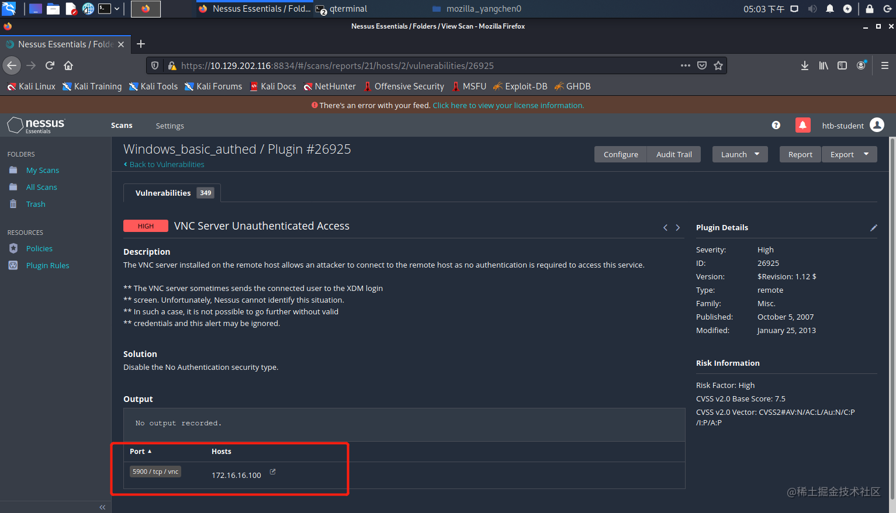896x513 pixels.
Task: Open the notifications bell icon
Action: (802, 125)
